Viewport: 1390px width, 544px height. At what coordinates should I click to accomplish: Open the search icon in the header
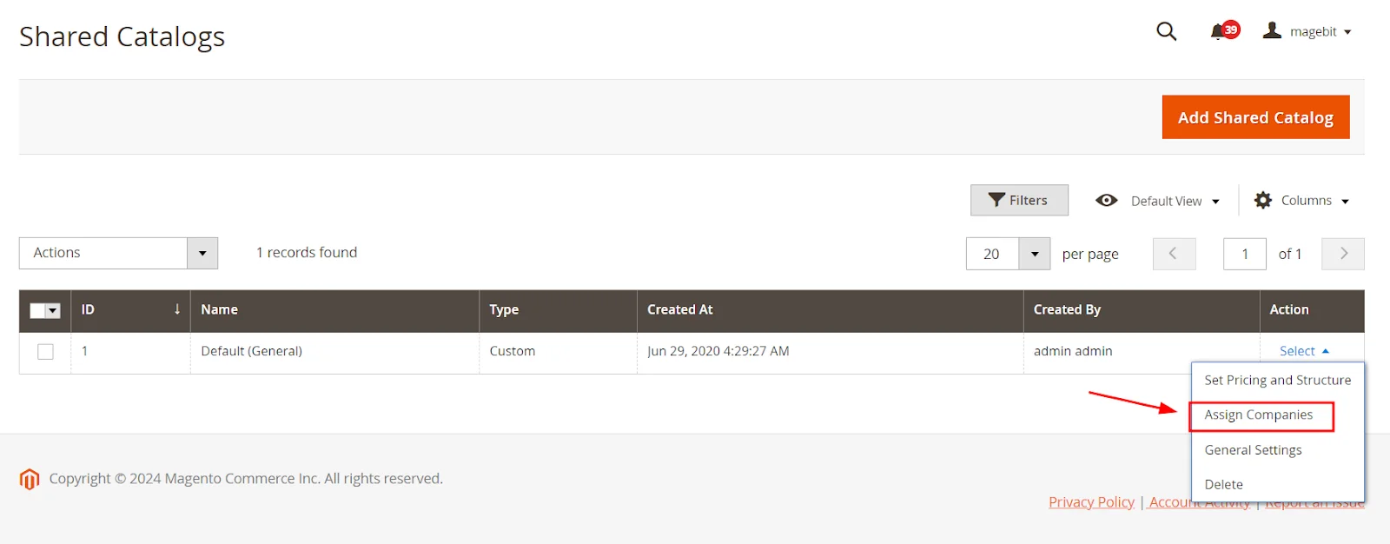(x=1166, y=31)
